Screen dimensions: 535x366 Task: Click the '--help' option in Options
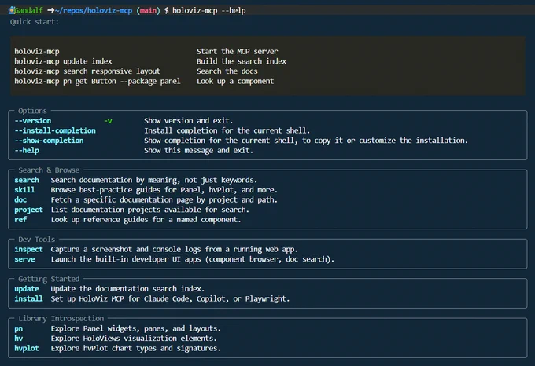point(27,150)
